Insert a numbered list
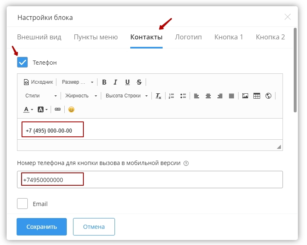The width and height of the screenshot is (307, 245). pyautogui.click(x=171, y=96)
